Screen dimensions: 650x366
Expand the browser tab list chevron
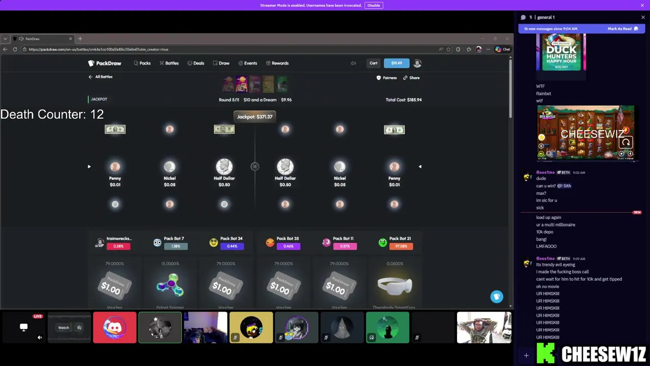coord(5,39)
